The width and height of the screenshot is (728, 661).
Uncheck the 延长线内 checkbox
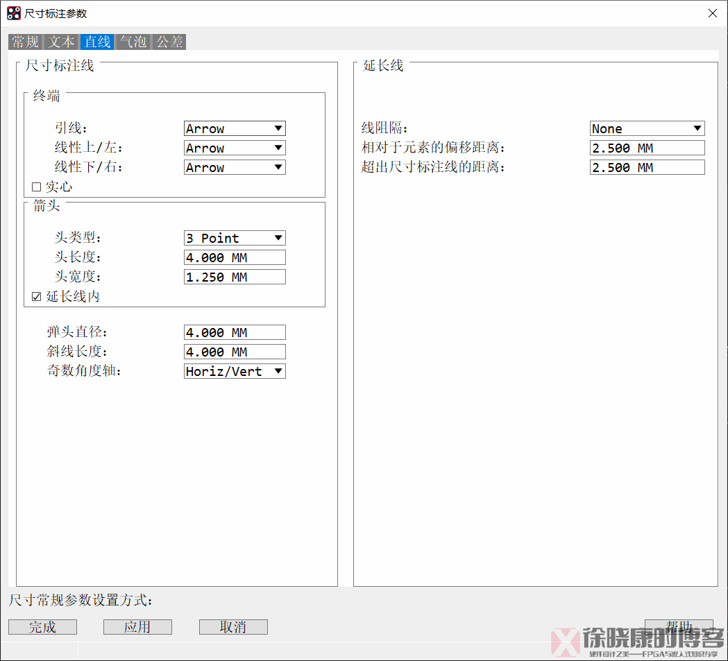click(37, 296)
